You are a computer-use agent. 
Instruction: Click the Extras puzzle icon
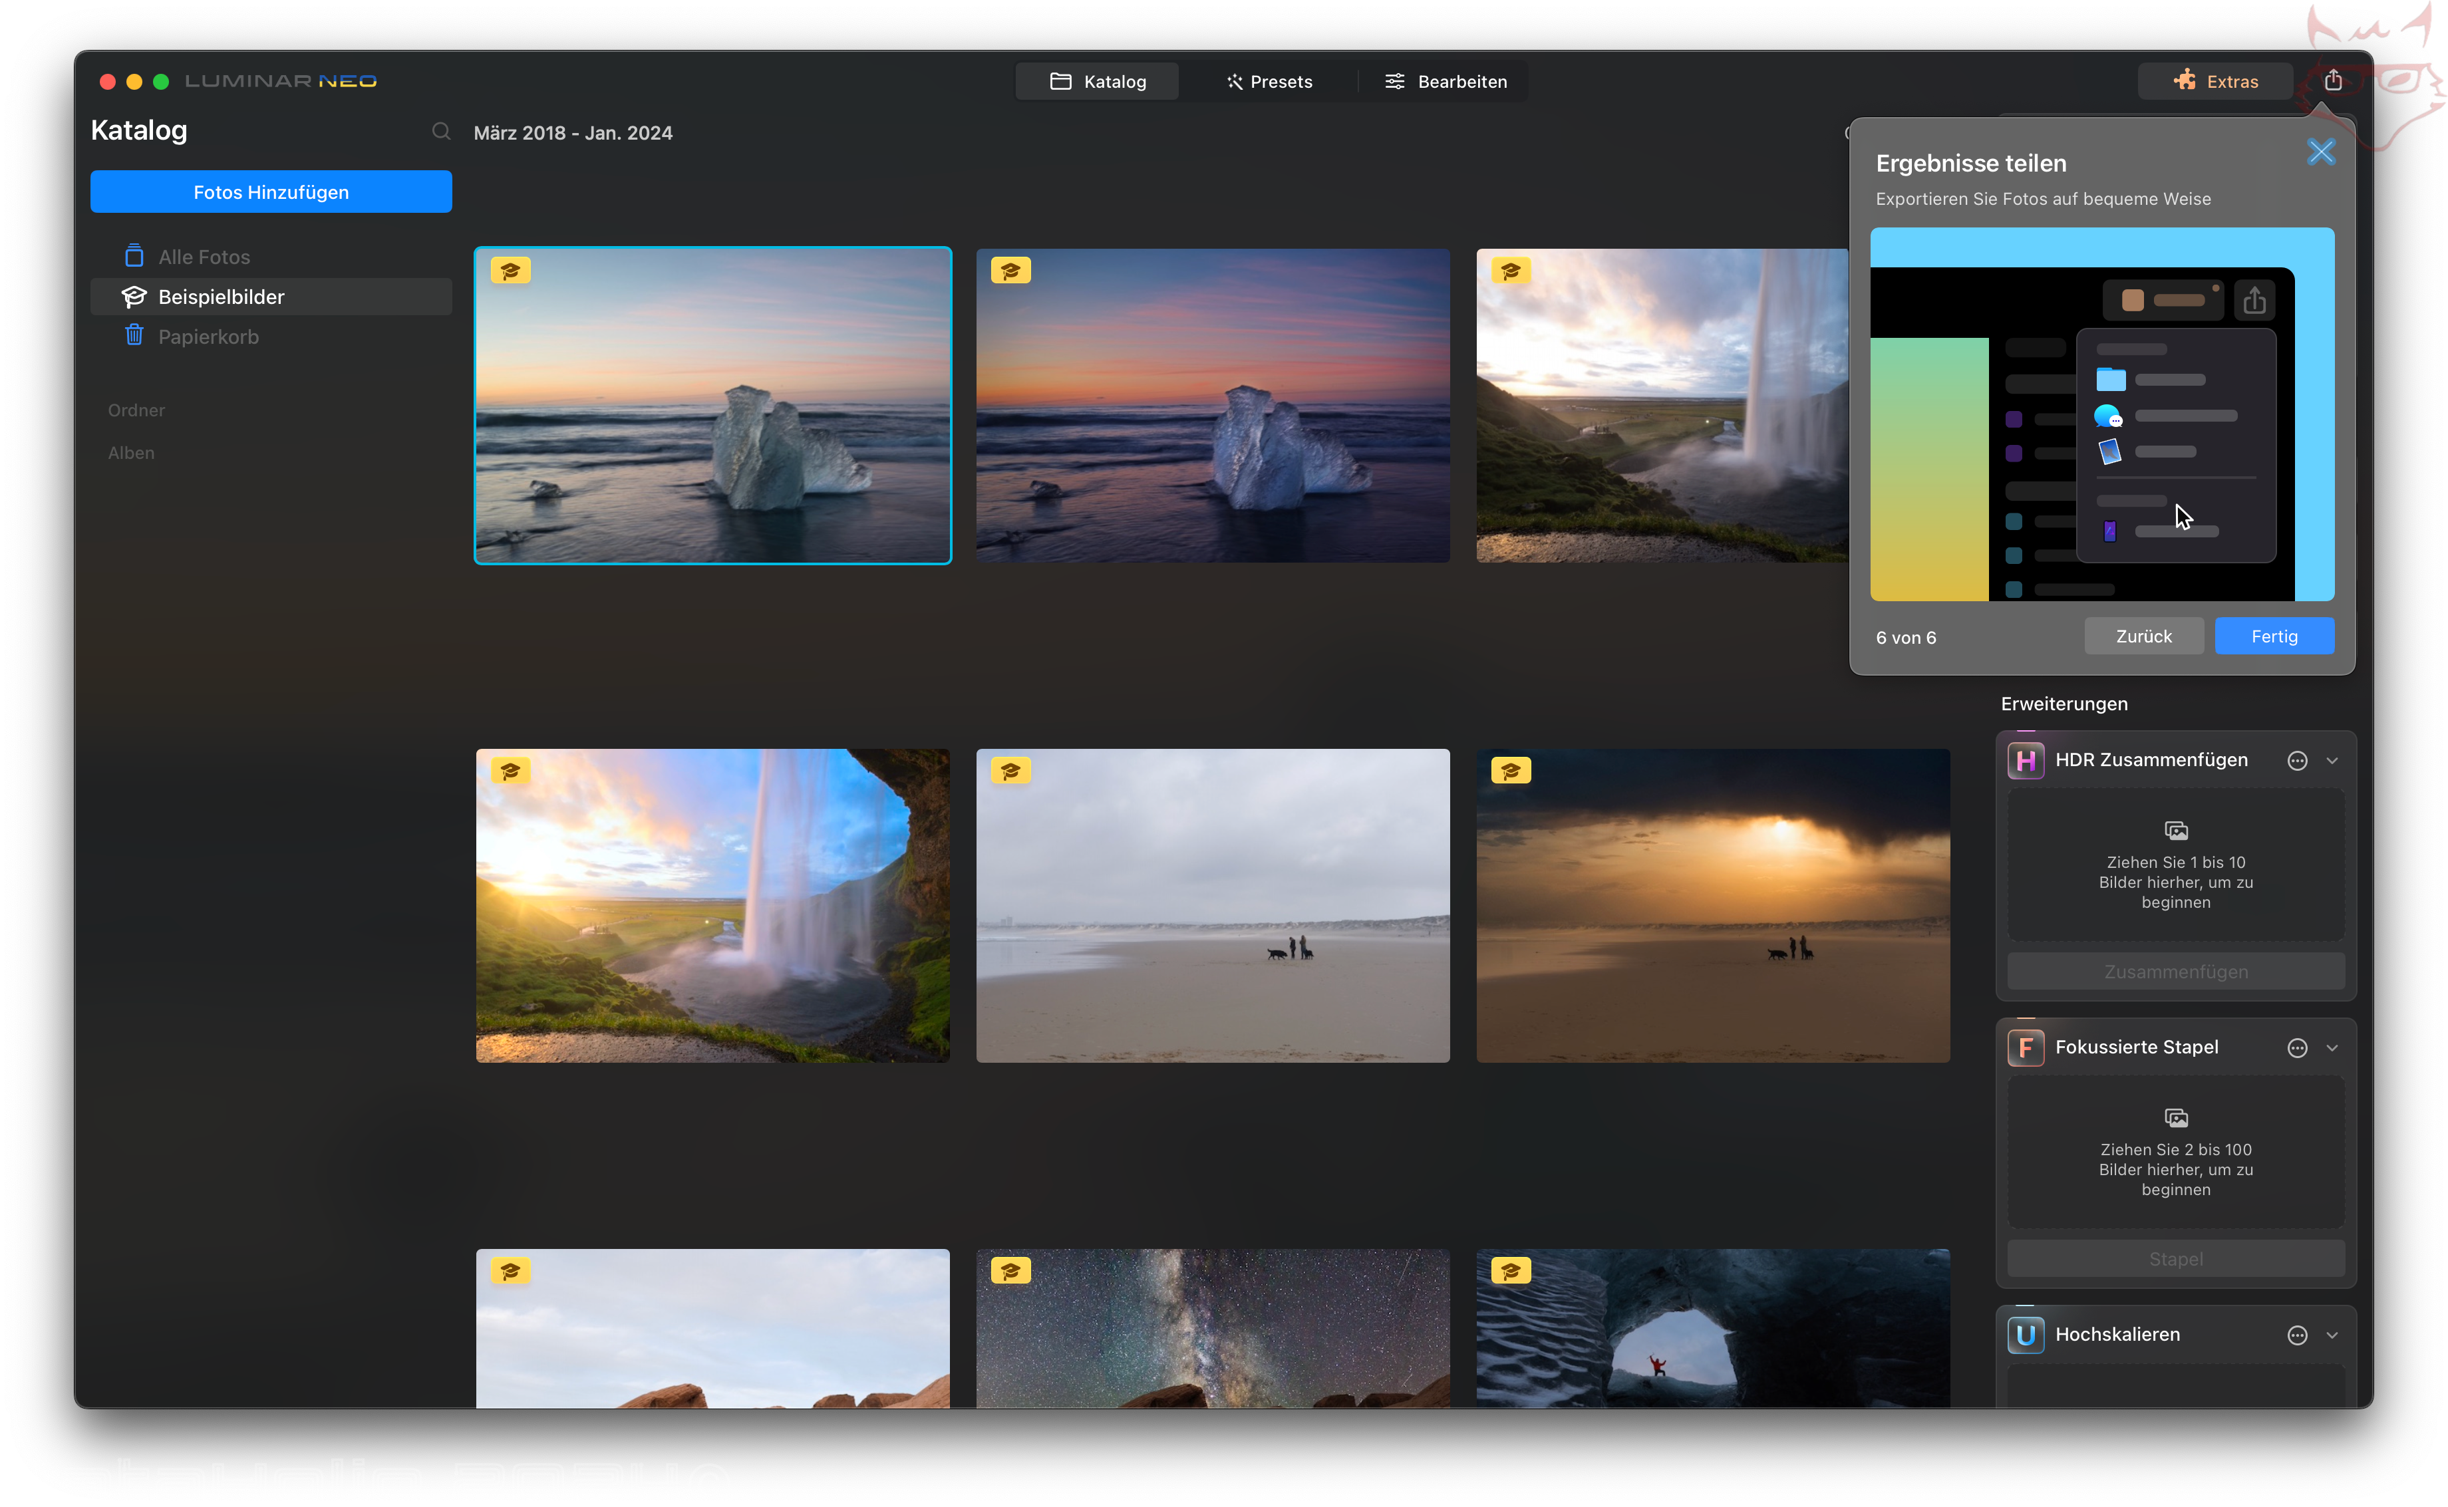coord(2185,80)
